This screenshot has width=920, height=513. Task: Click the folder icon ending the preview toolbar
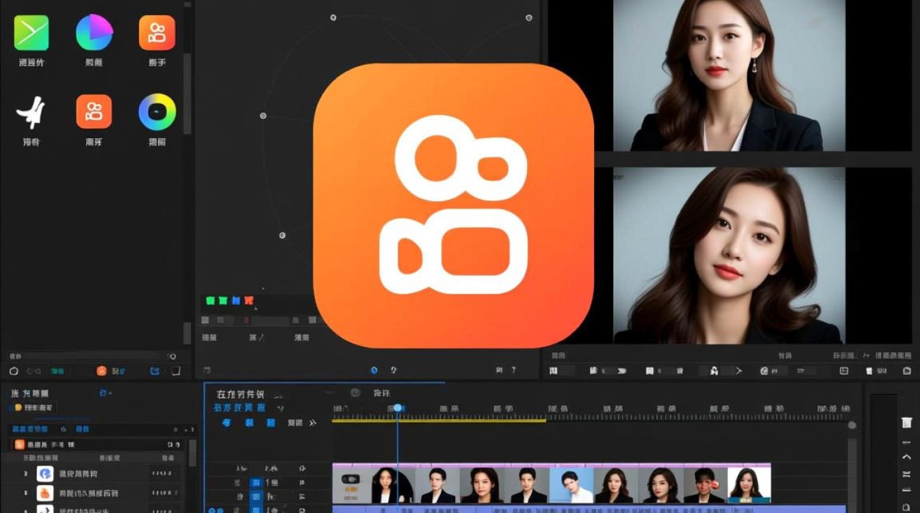906,371
